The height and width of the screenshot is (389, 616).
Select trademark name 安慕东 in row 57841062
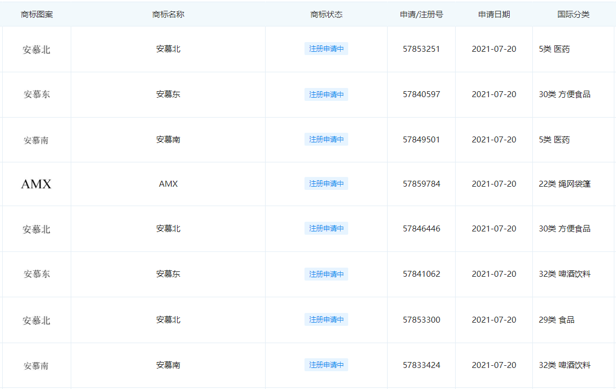point(168,274)
